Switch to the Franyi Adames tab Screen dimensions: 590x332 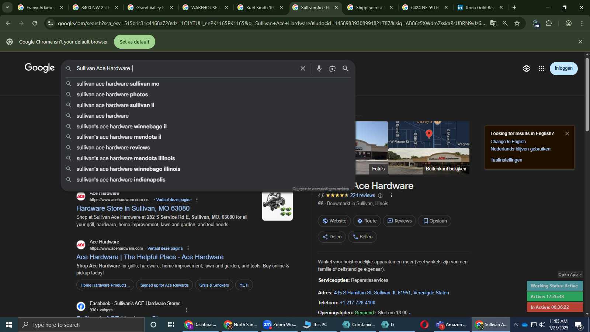point(41,7)
